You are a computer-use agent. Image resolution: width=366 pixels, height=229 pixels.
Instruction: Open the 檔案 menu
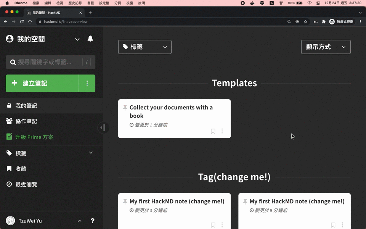tap(36, 3)
